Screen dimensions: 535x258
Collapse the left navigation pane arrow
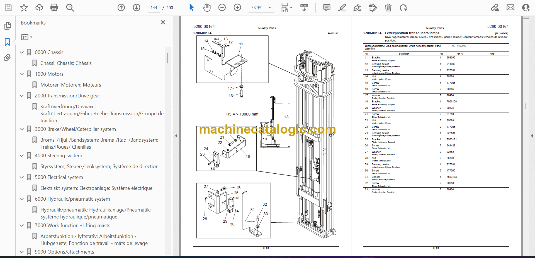[x=176, y=136]
